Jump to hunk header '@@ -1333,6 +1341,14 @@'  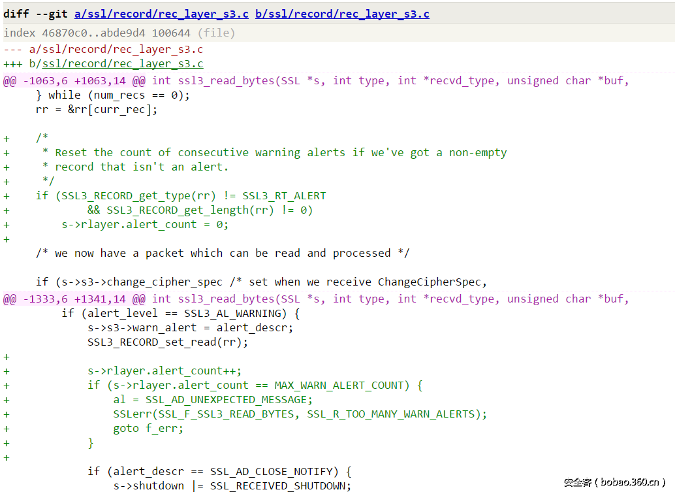(74, 299)
